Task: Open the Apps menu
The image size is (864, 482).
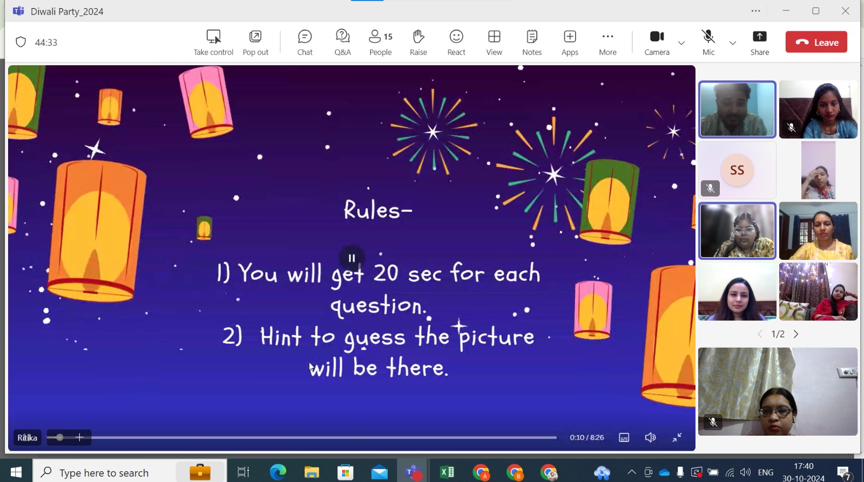Action: click(570, 43)
